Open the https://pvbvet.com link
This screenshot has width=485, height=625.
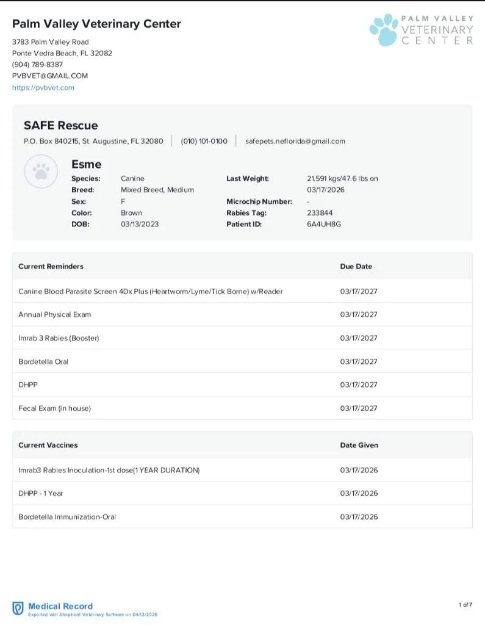[x=43, y=87]
